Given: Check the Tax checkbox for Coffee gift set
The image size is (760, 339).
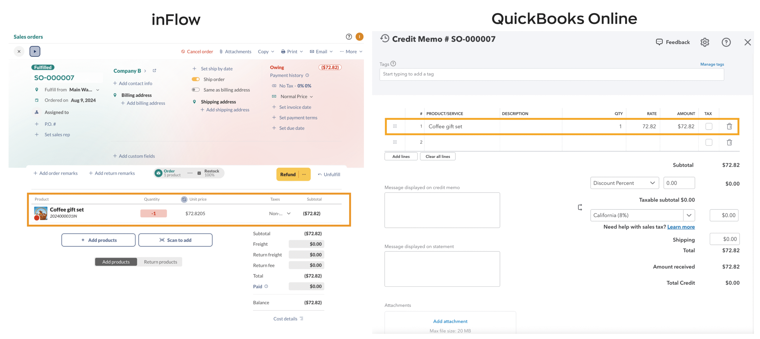Looking at the screenshot, I should click(709, 126).
